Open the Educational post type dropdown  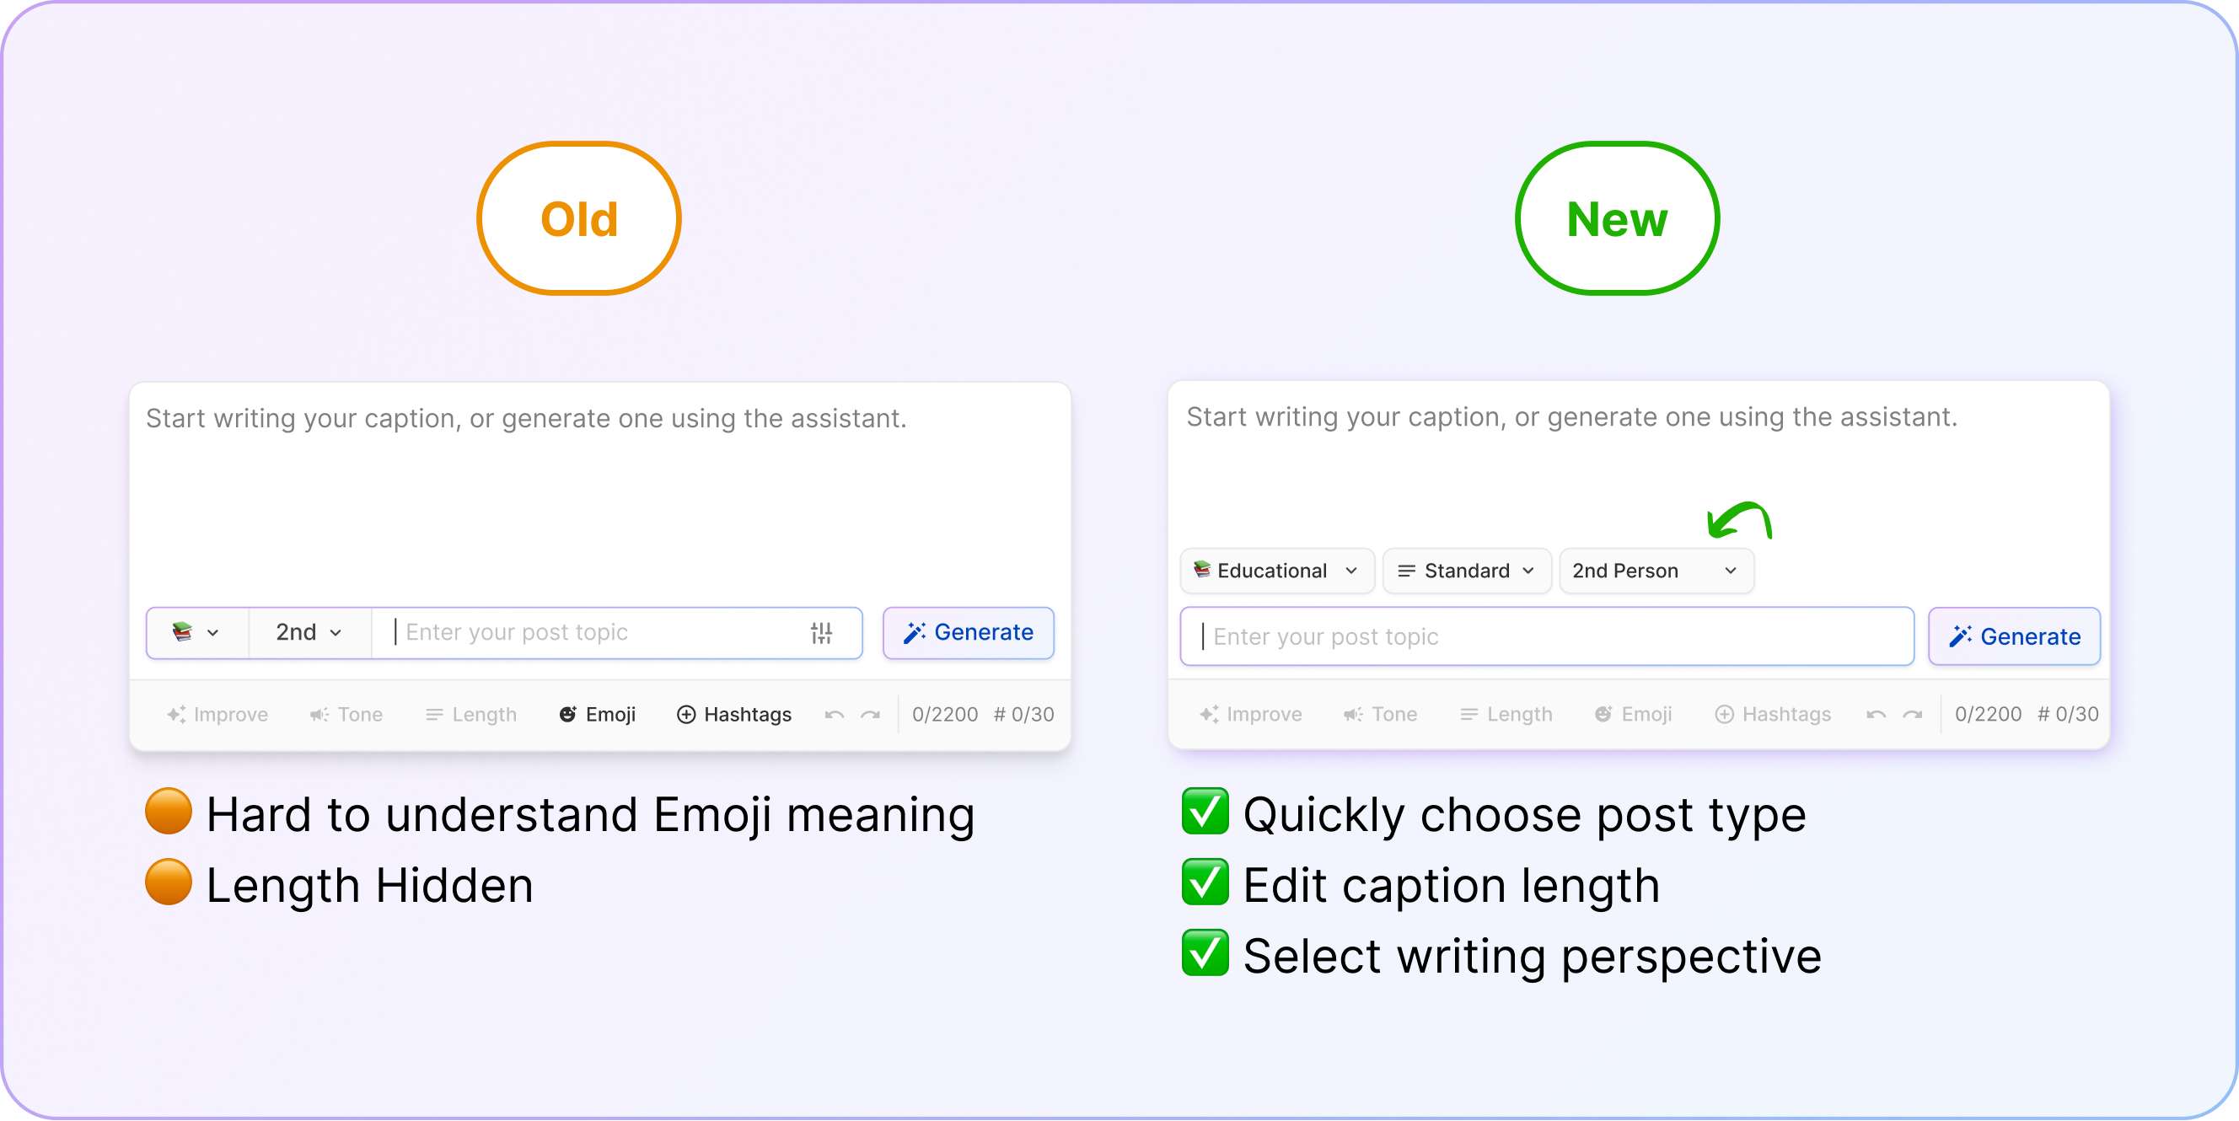tap(1277, 571)
